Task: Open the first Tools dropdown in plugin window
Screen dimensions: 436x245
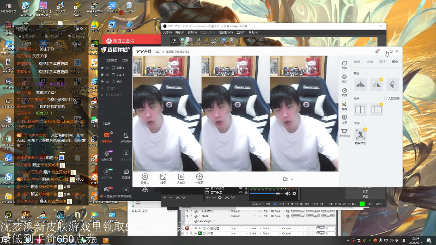Action: coord(280,211)
